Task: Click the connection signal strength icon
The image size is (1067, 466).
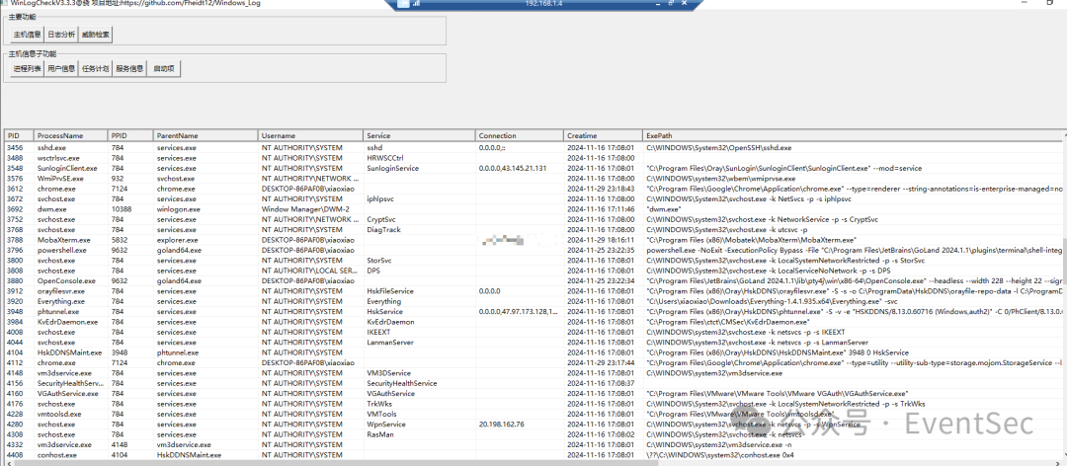Action: tap(416, 5)
